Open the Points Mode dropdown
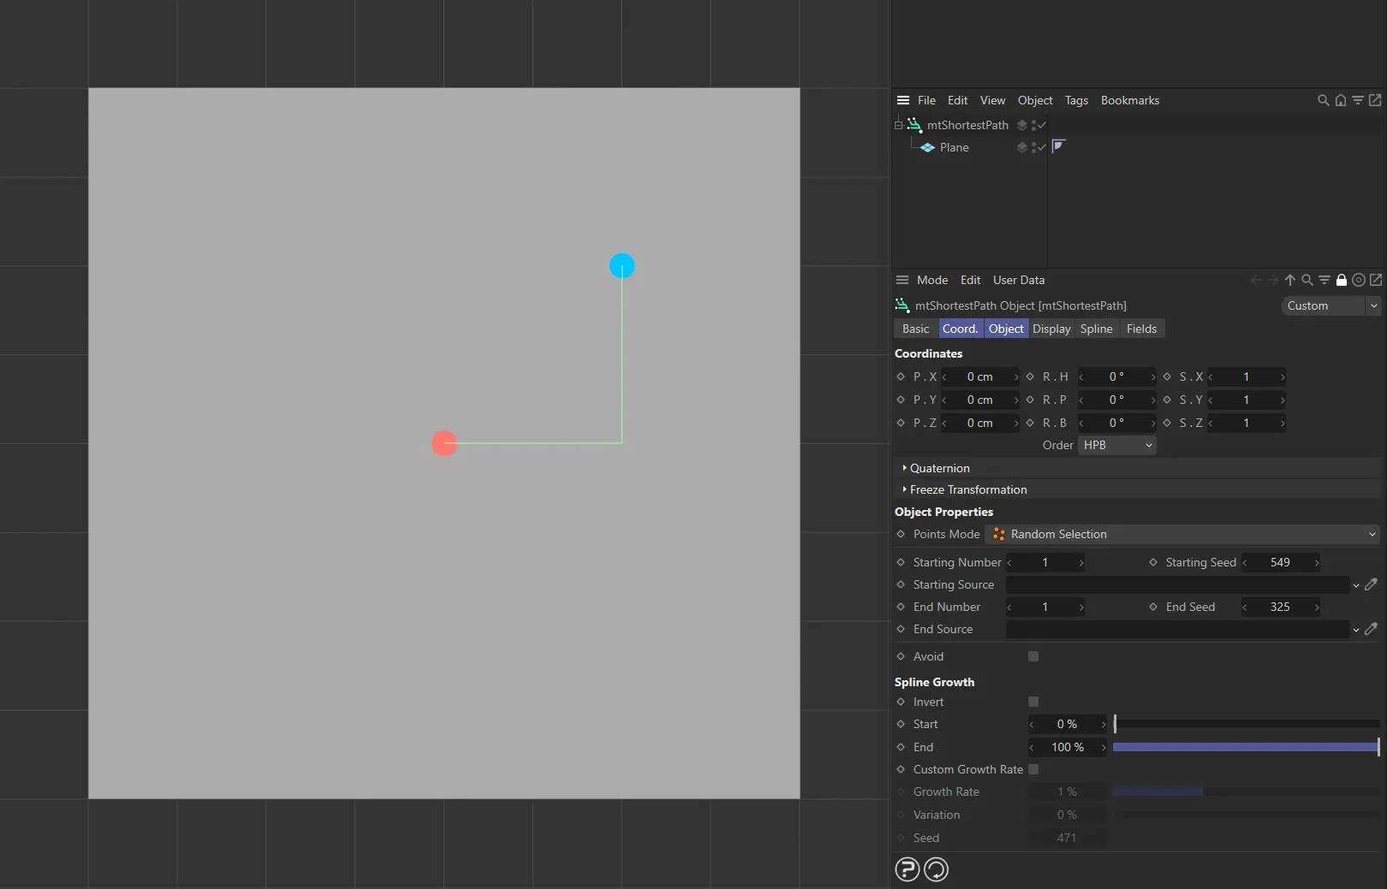The image size is (1387, 889). coord(1182,534)
